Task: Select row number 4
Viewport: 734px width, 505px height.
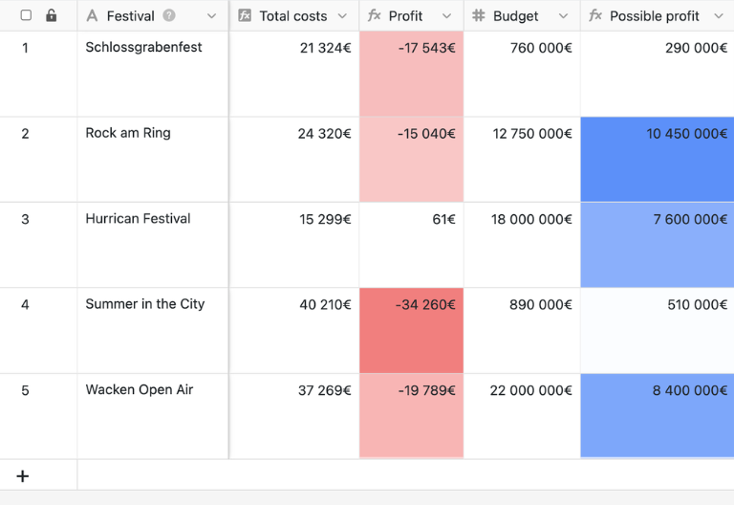Action: [x=25, y=304]
